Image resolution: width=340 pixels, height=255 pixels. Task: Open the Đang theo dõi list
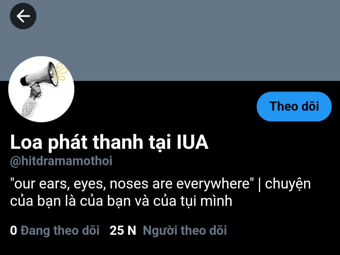pyautogui.click(x=55, y=230)
